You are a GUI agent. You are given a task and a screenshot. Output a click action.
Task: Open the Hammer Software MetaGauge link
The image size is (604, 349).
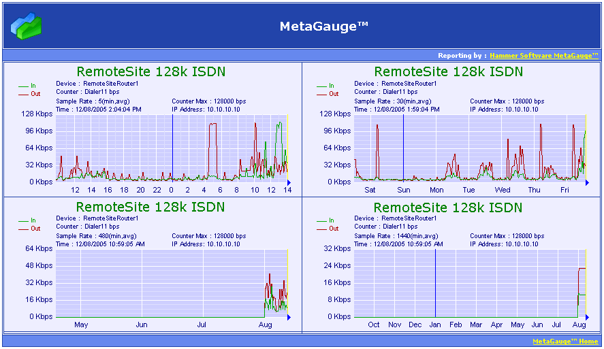click(x=544, y=55)
